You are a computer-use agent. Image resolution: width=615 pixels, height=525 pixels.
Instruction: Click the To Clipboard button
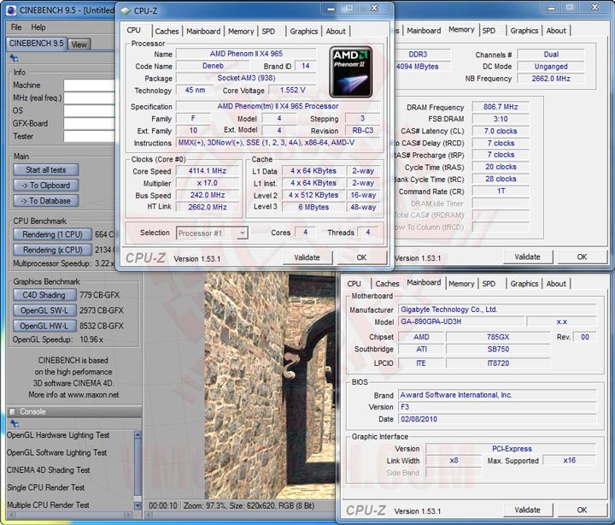[x=46, y=186]
